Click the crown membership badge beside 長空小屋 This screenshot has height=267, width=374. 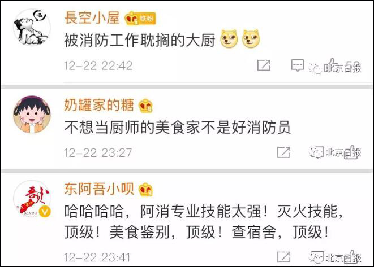pos(131,18)
